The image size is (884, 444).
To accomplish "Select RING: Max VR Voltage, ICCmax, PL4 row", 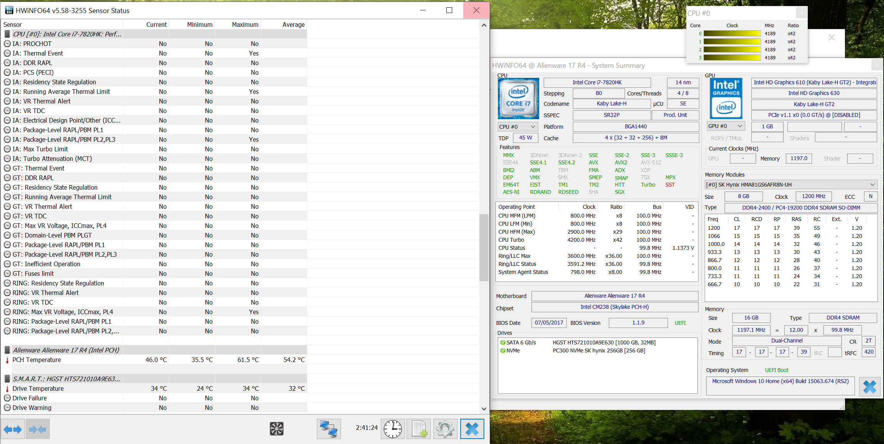I will pyautogui.click(x=154, y=312).
